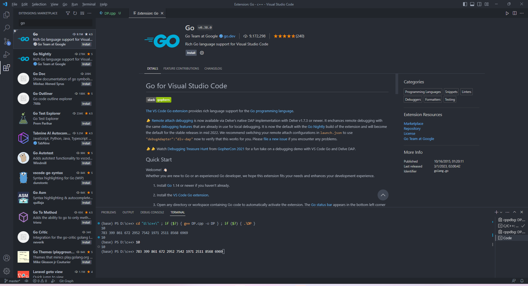Viewport: 528px width, 286px height.
Task: Toggle primary side bar layout button
Action: pyautogui.click(x=465, y=4)
